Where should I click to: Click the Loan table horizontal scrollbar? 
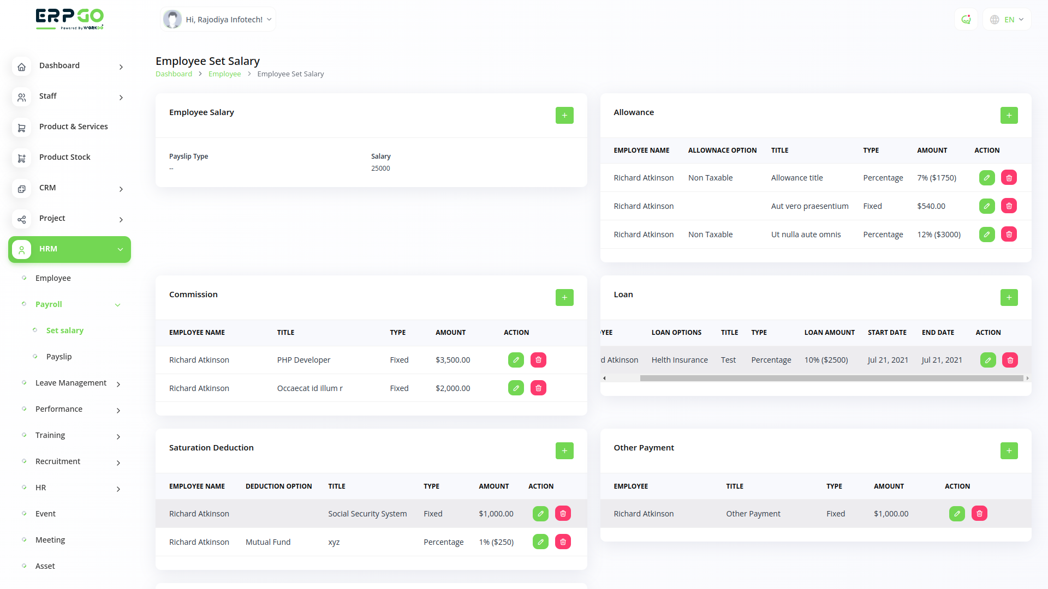[831, 378]
